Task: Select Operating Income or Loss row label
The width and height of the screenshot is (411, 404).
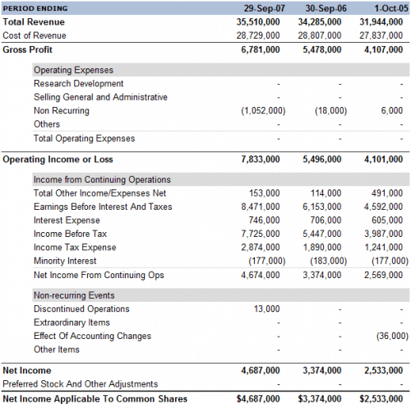Action: tap(58, 160)
